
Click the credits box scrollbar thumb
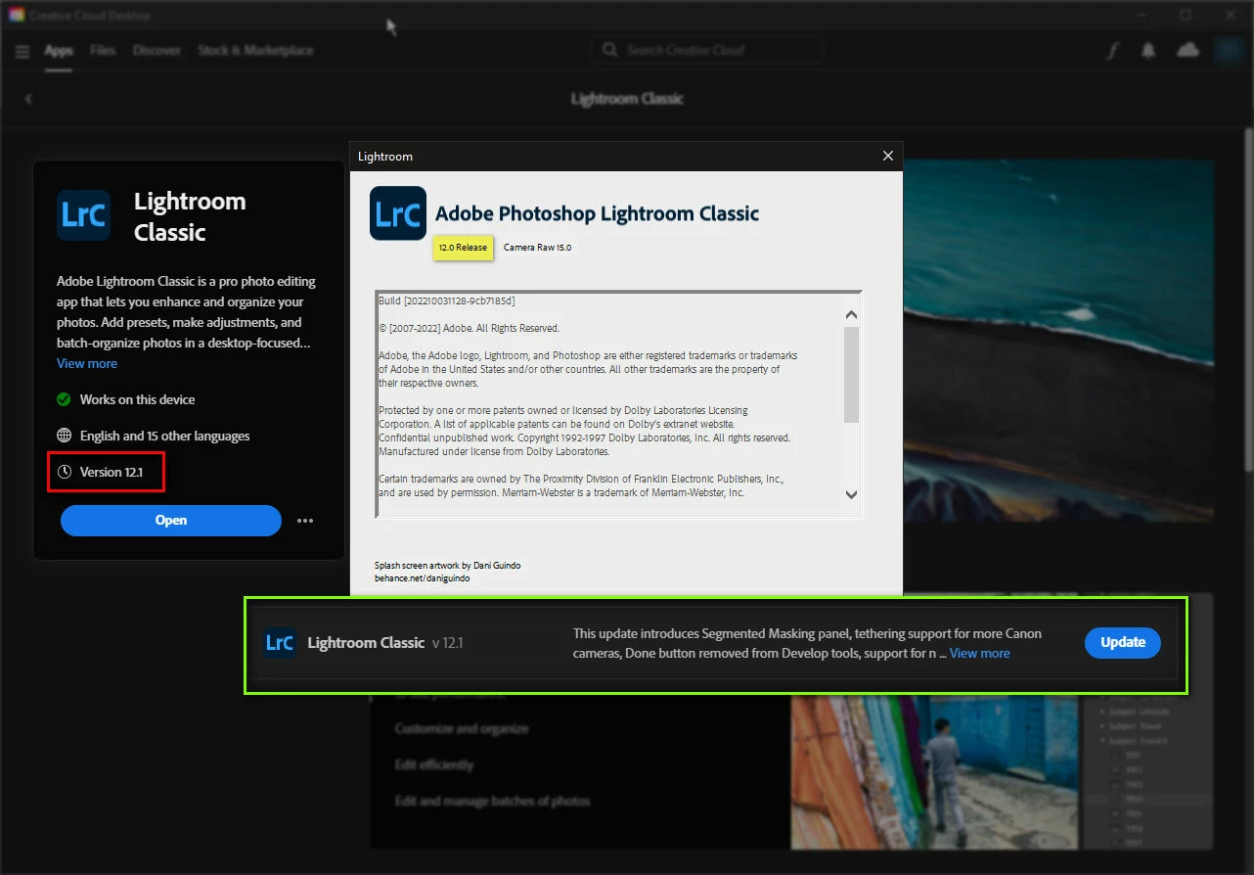coord(851,375)
